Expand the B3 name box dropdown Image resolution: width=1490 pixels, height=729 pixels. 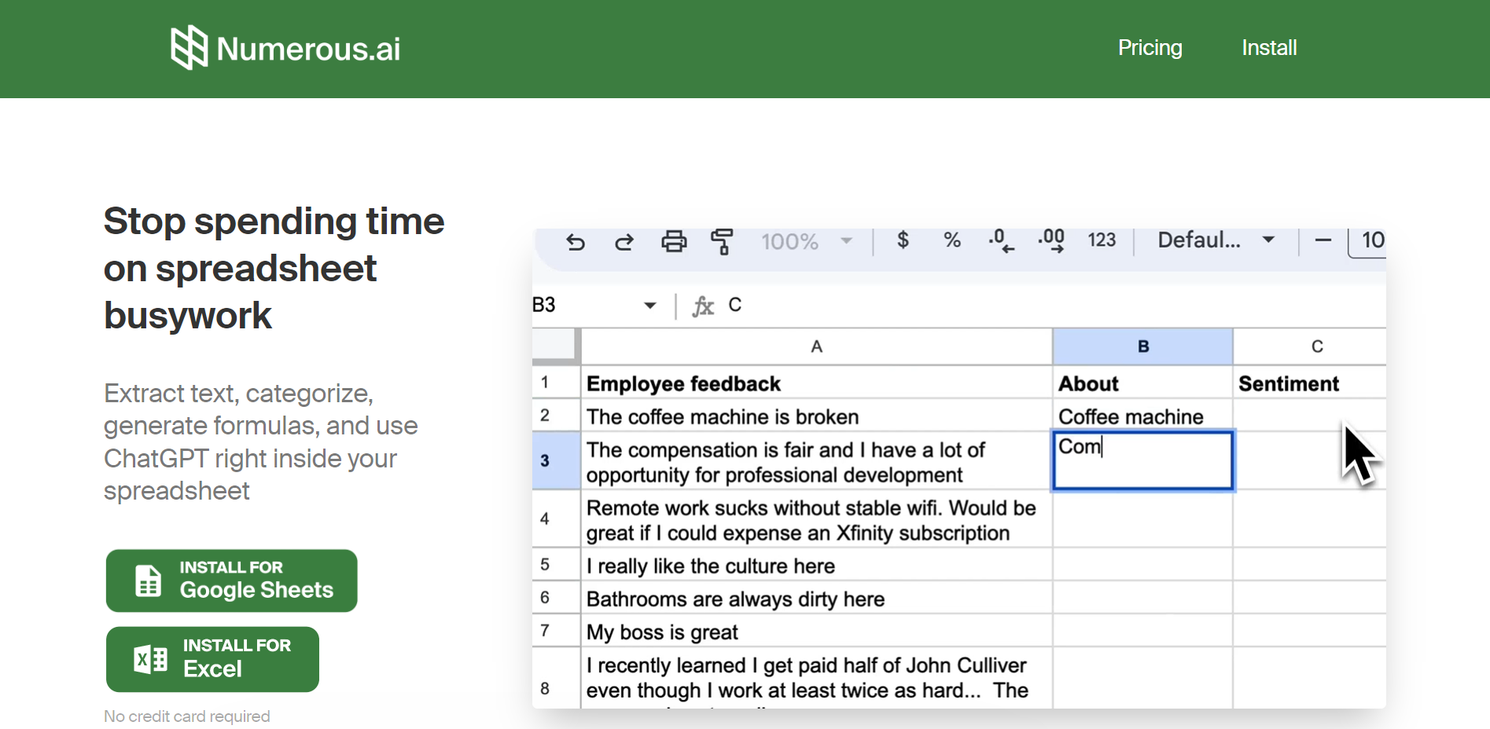650,306
